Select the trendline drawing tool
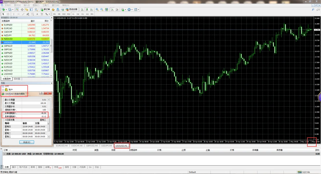321x174 pixels. tap(23, 14)
